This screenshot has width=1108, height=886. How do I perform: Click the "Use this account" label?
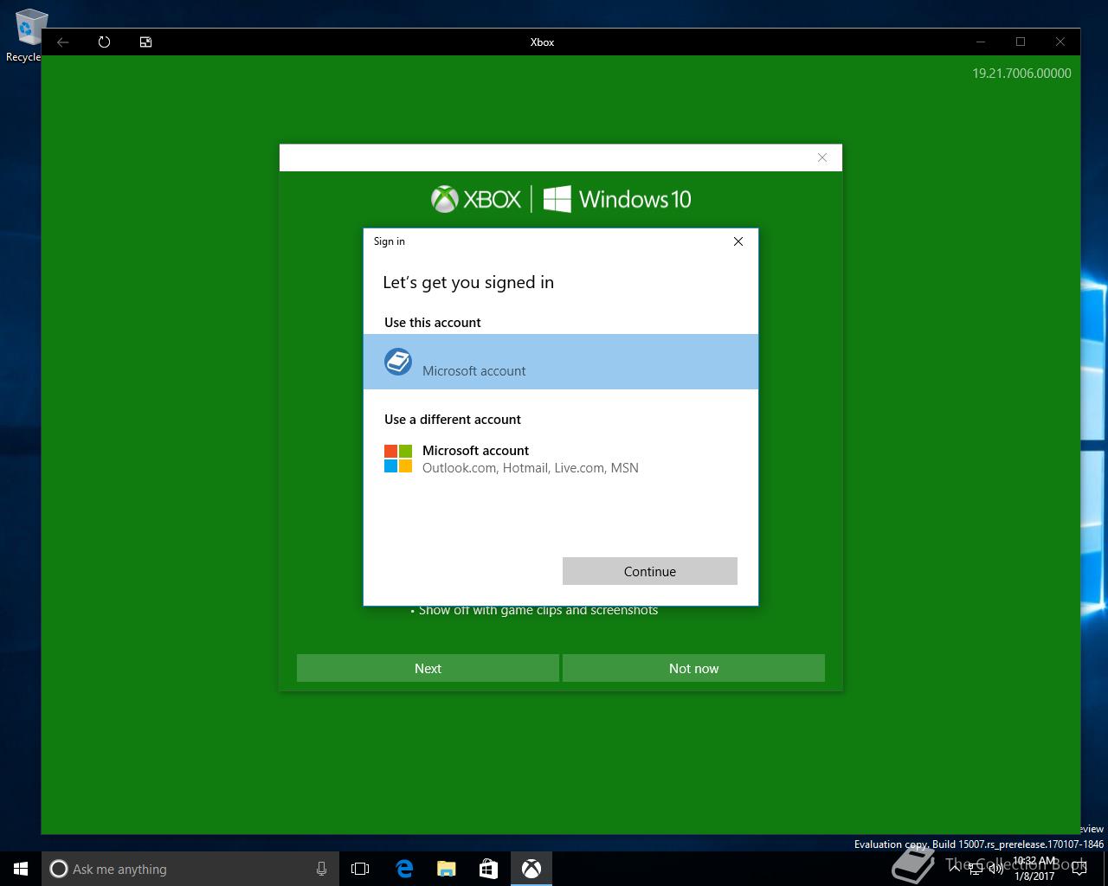tap(433, 322)
